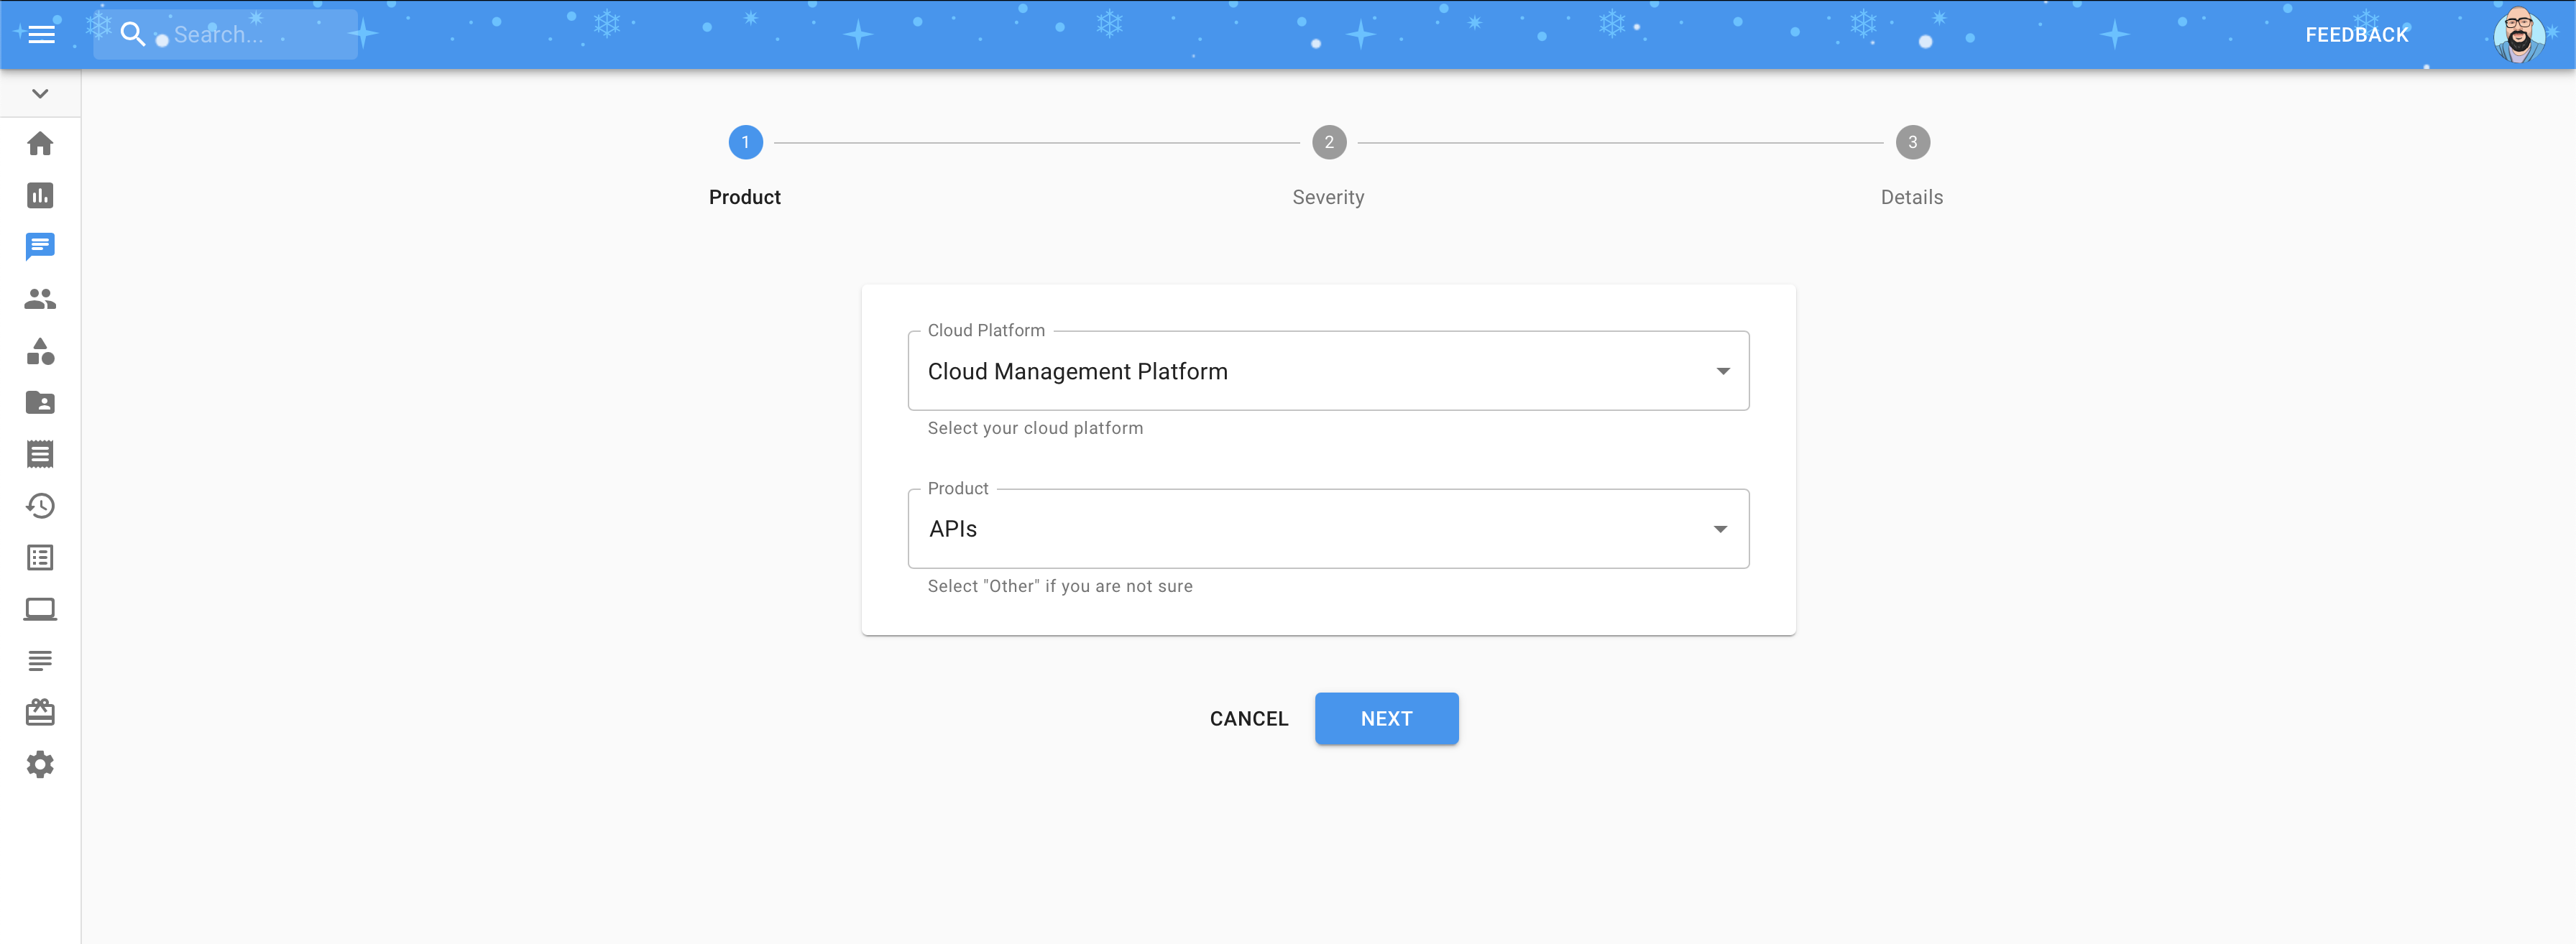Click the shapes category sidebar icon
Viewport: 2576px width, 944px height.
pyautogui.click(x=40, y=351)
